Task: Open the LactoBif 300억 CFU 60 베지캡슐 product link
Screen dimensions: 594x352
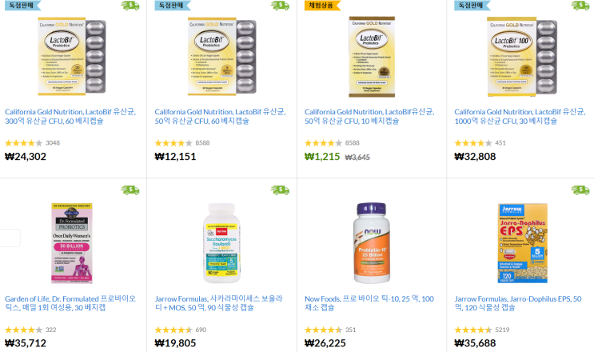Action: pos(70,116)
